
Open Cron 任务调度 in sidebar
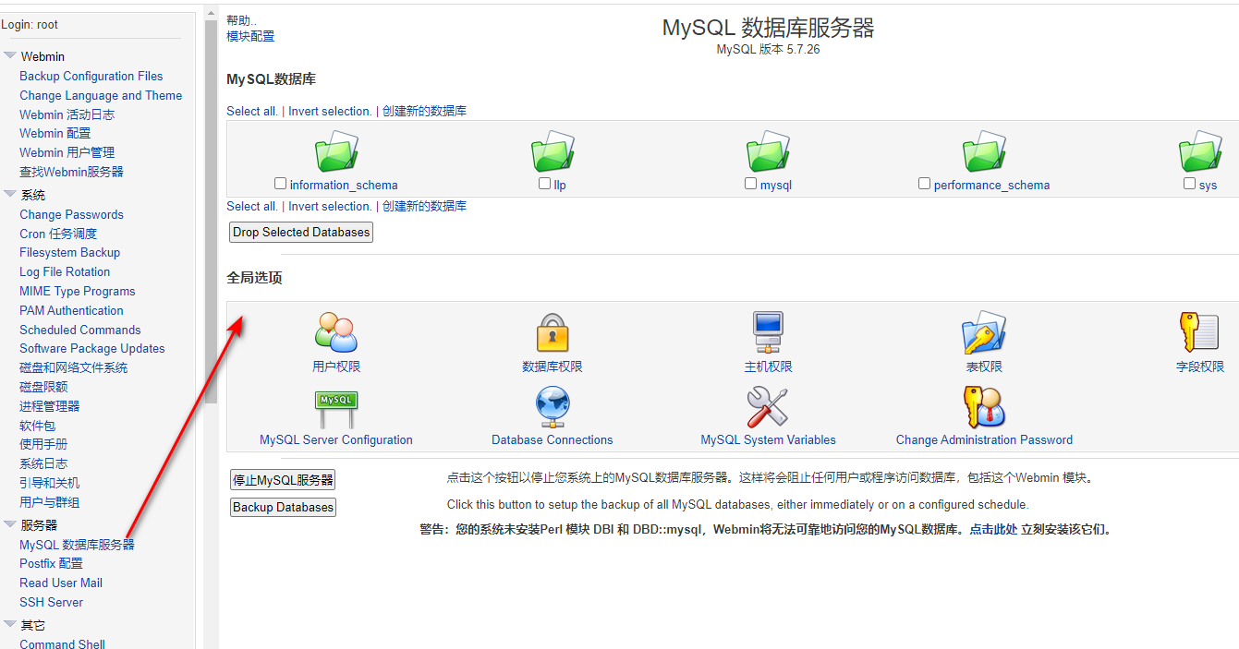[x=58, y=234]
